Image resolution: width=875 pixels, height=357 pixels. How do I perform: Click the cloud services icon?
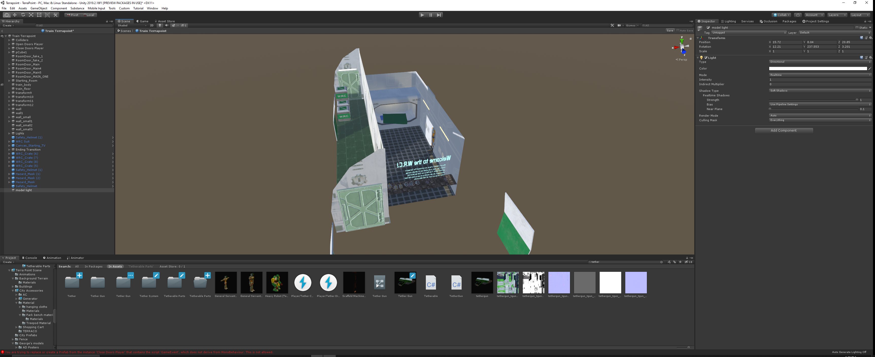pyautogui.click(x=798, y=15)
